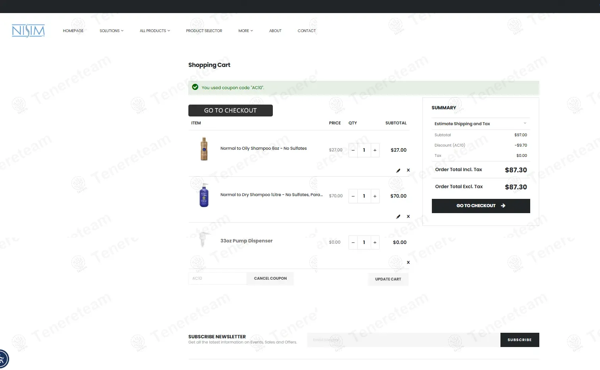Edit the Normal to Oily Shampoo item
The height and width of the screenshot is (370, 600).
398,170
